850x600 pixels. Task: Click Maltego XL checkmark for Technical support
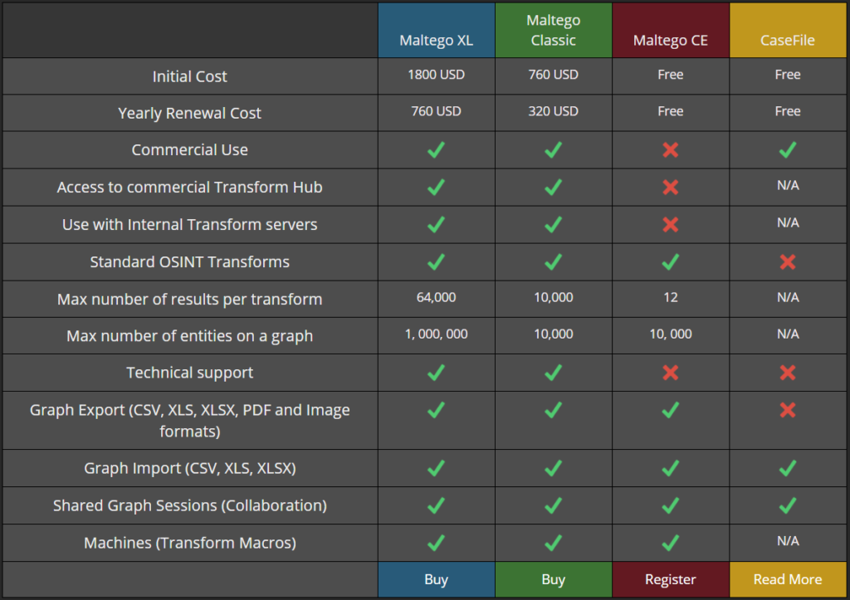(436, 373)
